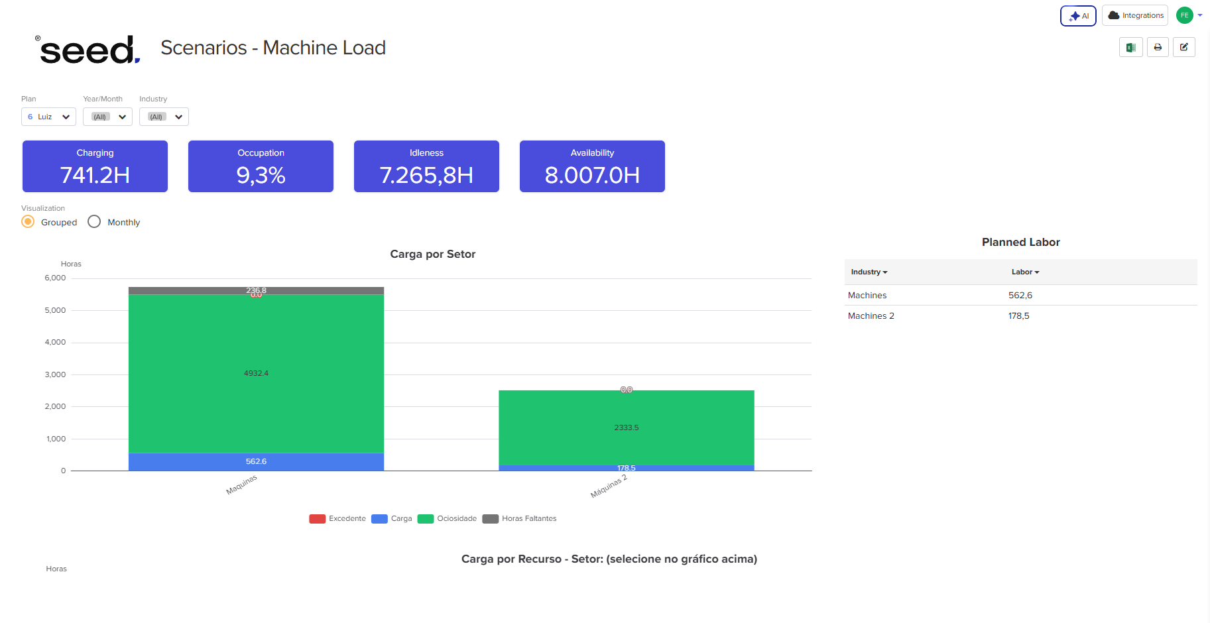Image resolution: width=1210 pixels, height=623 pixels.
Task: Click the AI sparkle button
Action: 1078,16
